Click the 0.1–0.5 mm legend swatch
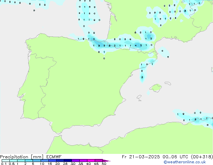213x165 pixels. point(6,161)
